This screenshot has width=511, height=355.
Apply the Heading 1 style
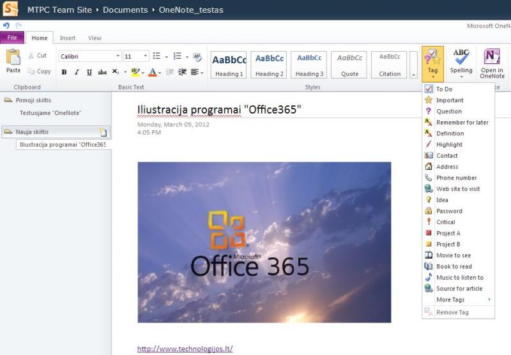click(229, 64)
